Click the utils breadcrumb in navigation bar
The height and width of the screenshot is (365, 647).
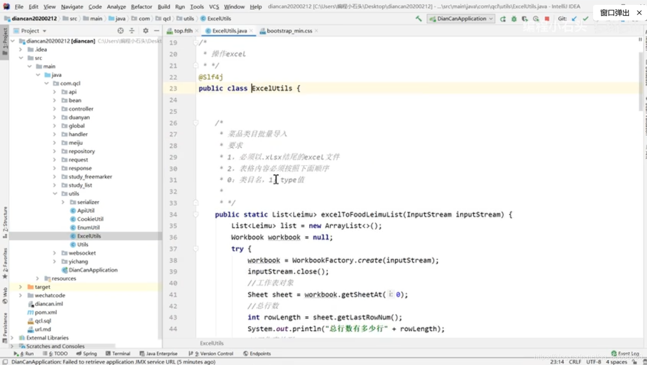point(185,19)
